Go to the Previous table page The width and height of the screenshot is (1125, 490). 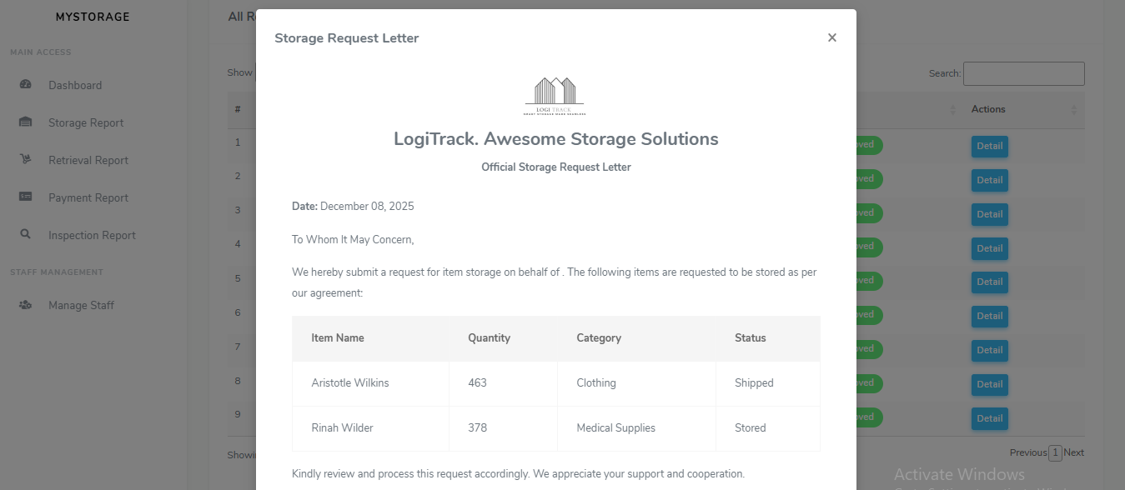point(1027,452)
